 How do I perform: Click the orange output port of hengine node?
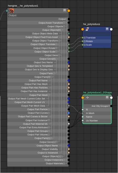click(69, 11)
